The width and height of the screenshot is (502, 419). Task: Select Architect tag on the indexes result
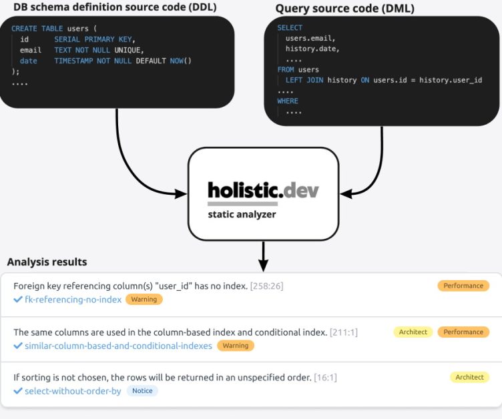(x=413, y=332)
